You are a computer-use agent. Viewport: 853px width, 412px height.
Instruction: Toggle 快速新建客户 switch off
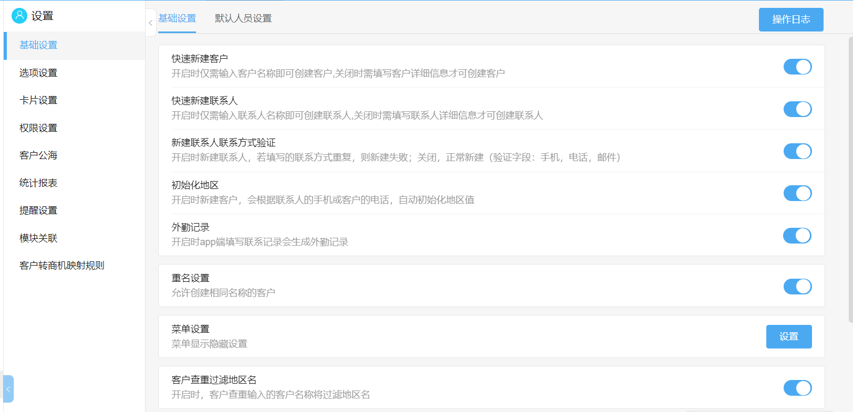pyautogui.click(x=797, y=67)
